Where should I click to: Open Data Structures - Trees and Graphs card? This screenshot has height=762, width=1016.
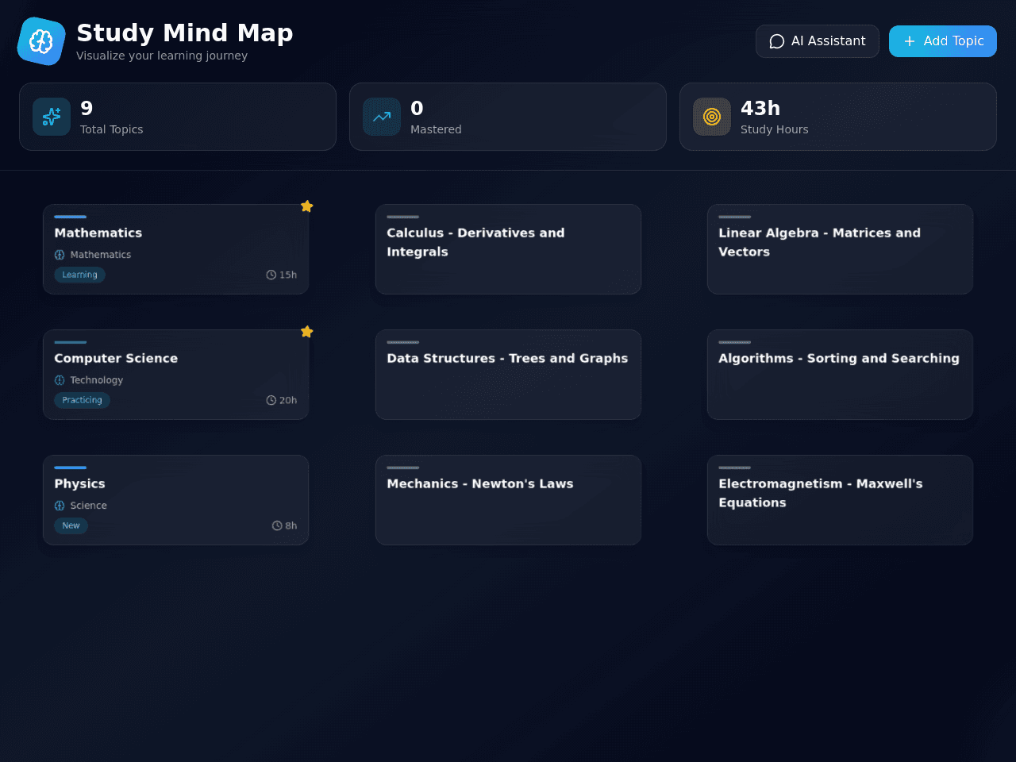[x=508, y=375]
